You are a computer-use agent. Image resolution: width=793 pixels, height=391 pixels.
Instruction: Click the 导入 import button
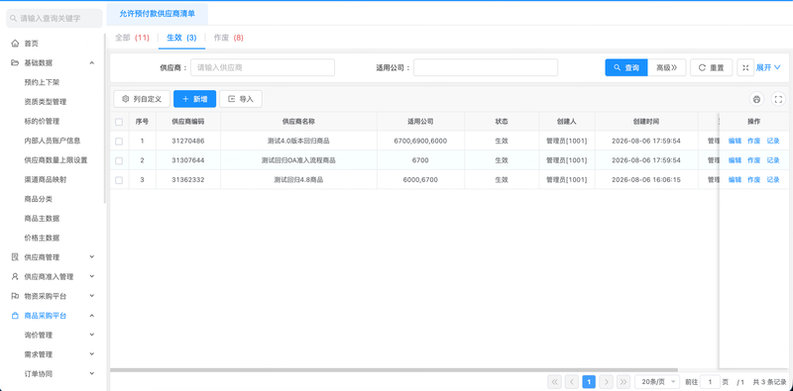[x=241, y=99]
